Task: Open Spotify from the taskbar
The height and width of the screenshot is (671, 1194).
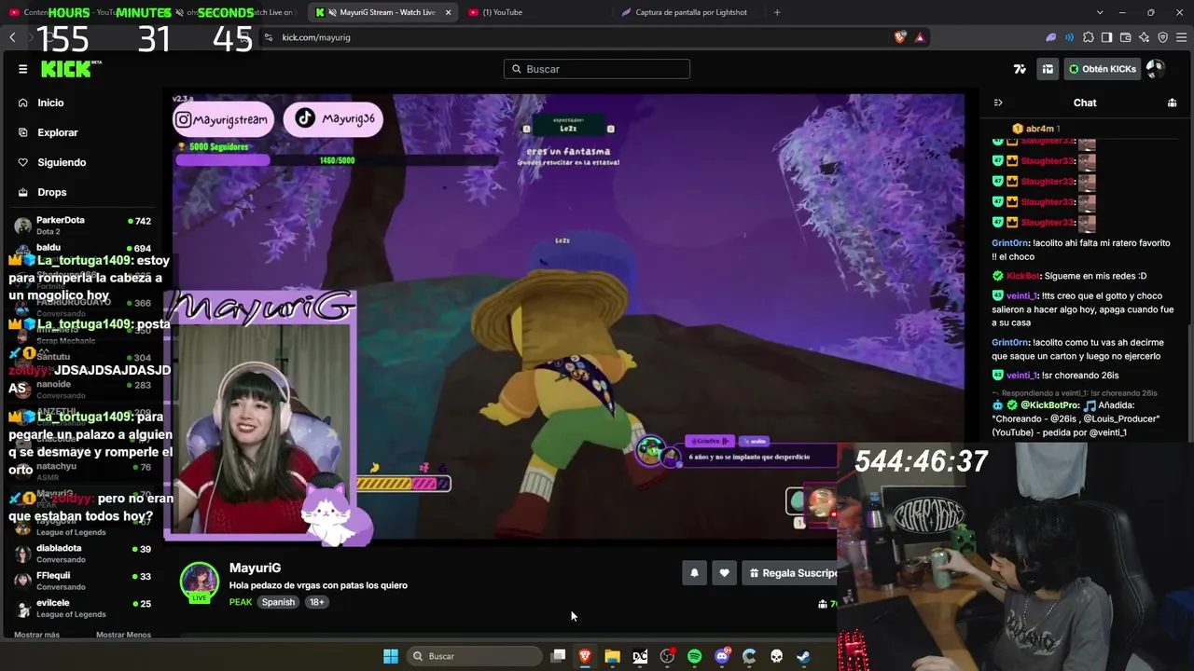Action: (x=694, y=656)
